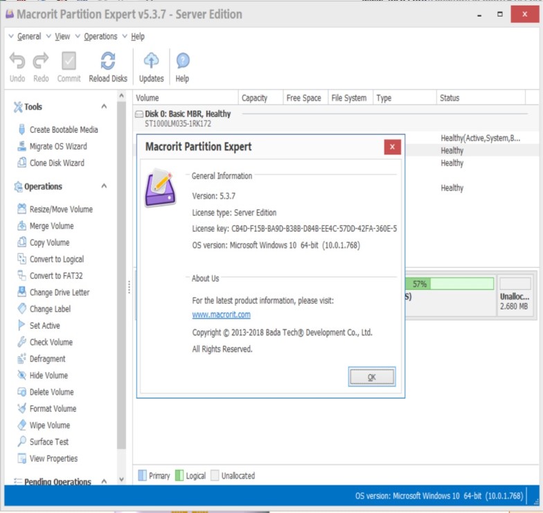Sort by File System column header
The height and width of the screenshot is (513, 543).
pos(350,98)
